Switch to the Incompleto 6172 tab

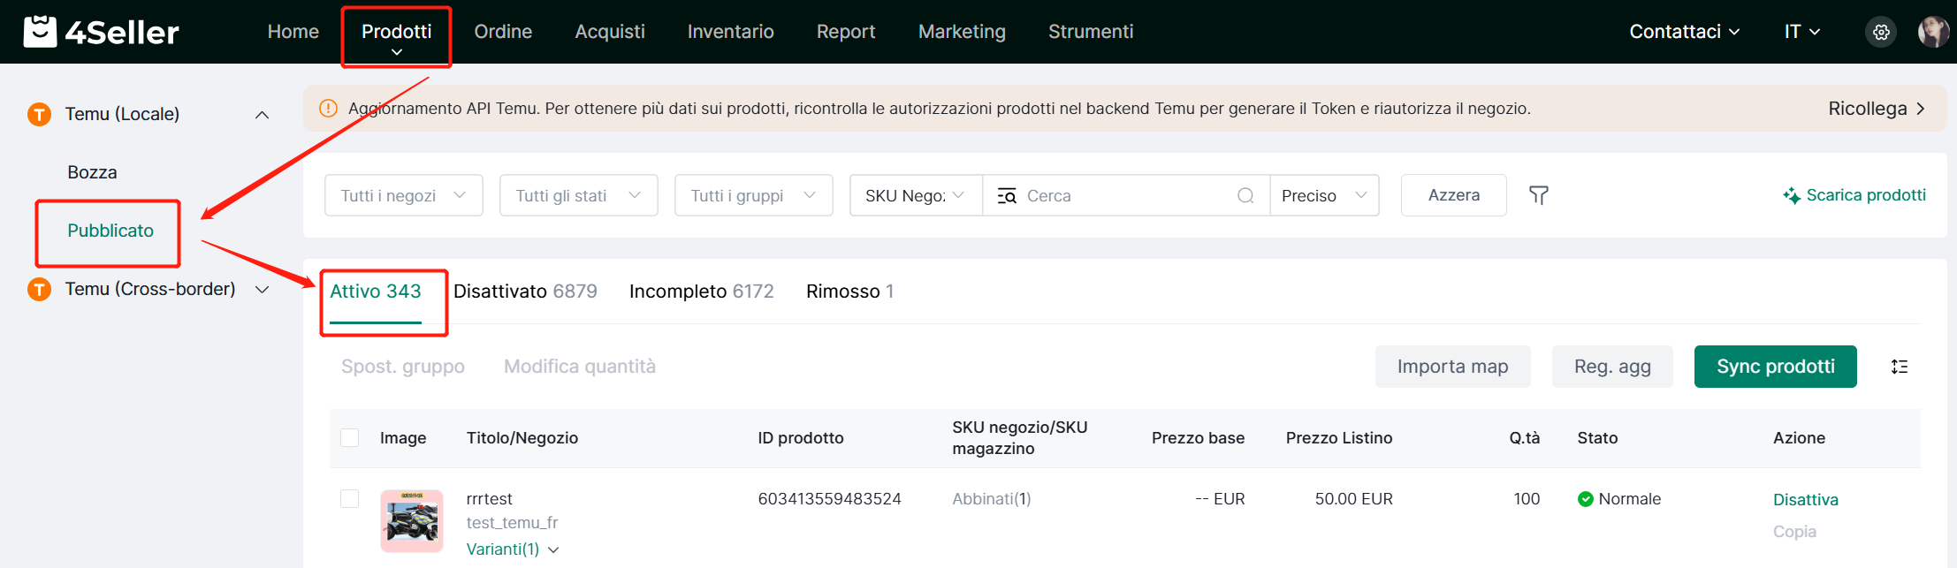pyautogui.click(x=702, y=292)
